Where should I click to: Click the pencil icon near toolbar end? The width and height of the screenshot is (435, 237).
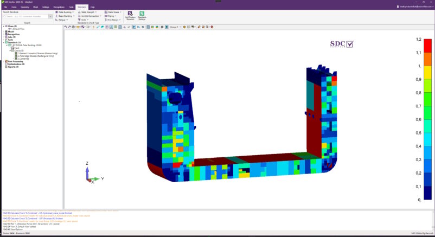[x=199, y=27]
